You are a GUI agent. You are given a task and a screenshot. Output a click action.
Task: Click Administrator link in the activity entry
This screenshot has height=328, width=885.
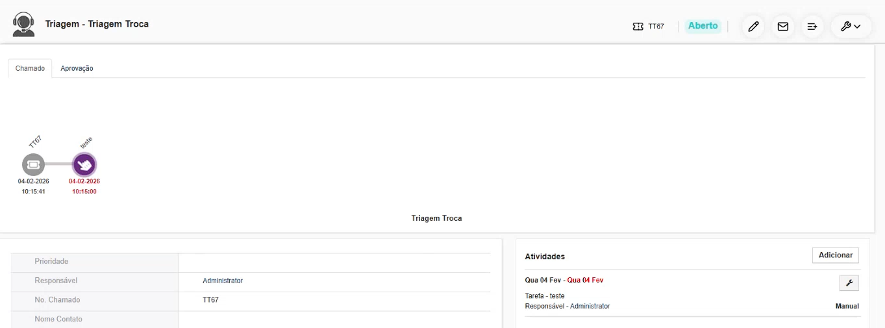(x=590, y=306)
